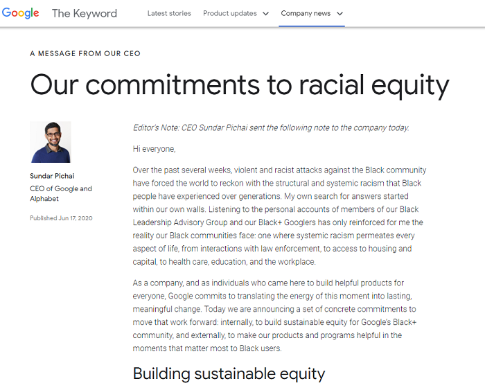485x390 pixels.
Task: Click the author name Sundar Pichai
Action: [x=52, y=176]
